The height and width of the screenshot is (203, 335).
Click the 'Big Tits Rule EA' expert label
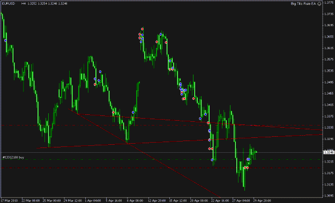[303, 4]
